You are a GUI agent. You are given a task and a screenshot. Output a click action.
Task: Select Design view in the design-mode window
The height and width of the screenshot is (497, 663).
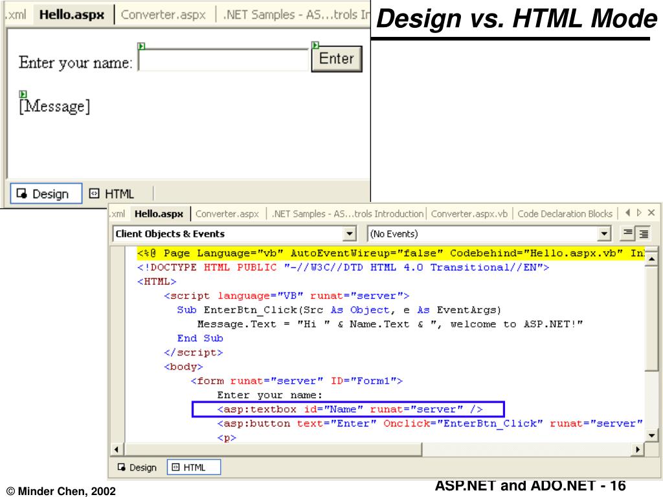pos(46,193)
